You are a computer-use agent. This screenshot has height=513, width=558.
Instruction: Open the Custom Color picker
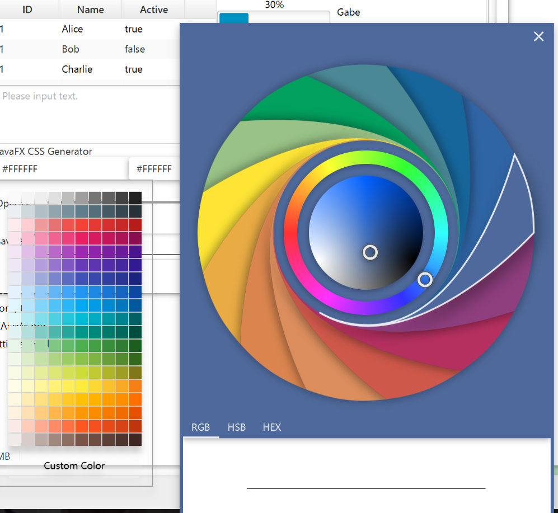tap(74, 465)
